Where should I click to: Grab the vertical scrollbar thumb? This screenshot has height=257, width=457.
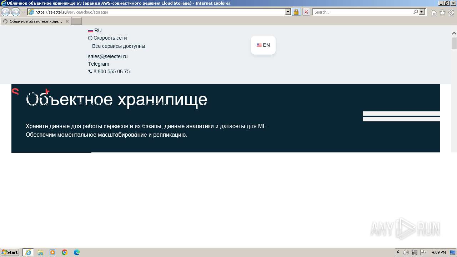(454, 43)
